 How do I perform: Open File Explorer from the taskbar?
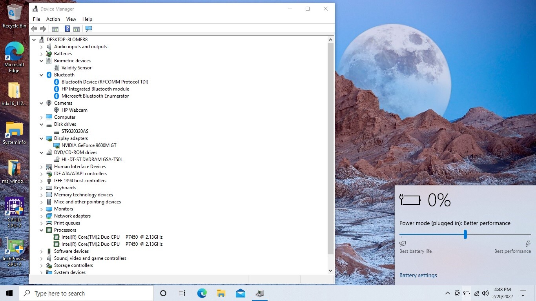click(x=221, y=293)
